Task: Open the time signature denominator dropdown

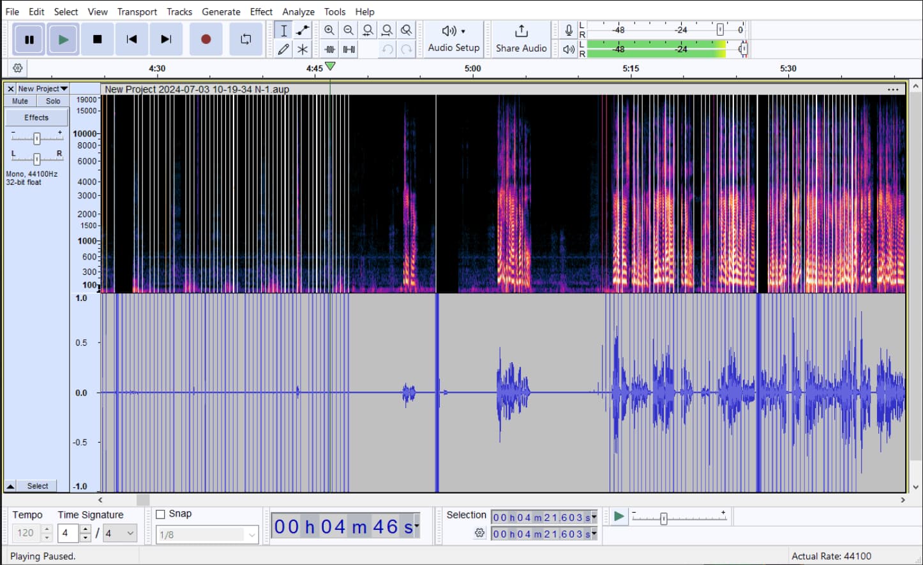Action: (121, 533)
